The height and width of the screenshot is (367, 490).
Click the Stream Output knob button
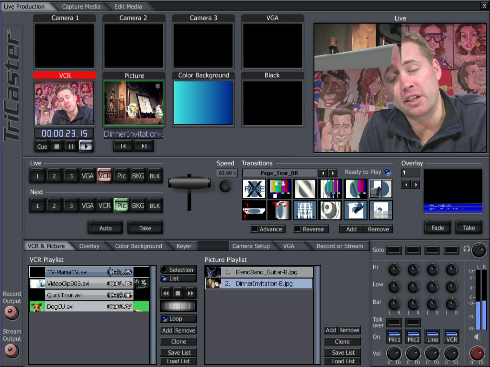pos(12,350)
